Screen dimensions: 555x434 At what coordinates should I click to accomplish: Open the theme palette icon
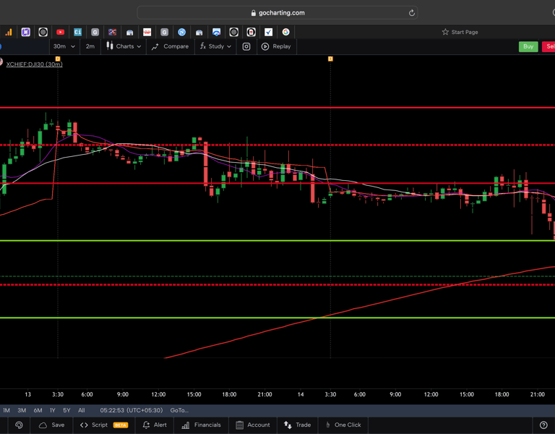point(19,425)
